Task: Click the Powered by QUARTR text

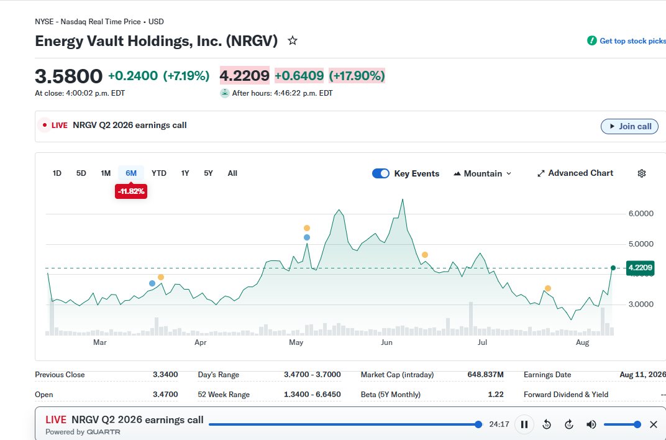Action: tap(83, 432)
